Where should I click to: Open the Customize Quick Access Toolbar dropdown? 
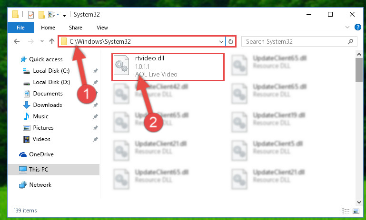(64, 15)
